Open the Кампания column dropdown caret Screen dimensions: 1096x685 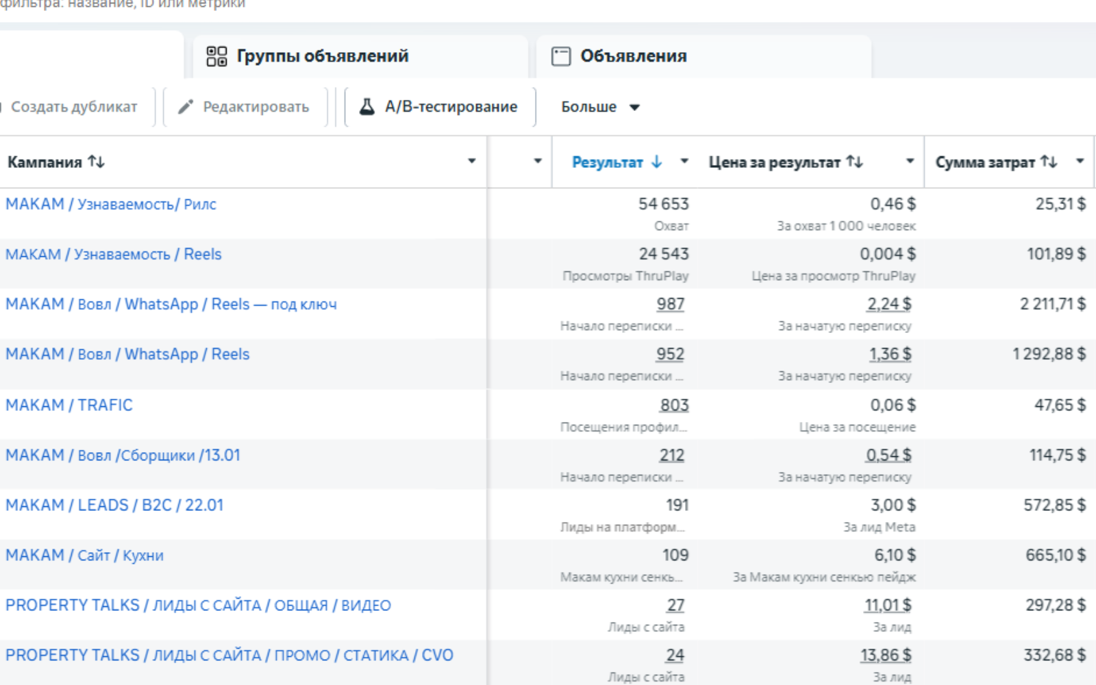pyautogui.click(x=471, y=161)
